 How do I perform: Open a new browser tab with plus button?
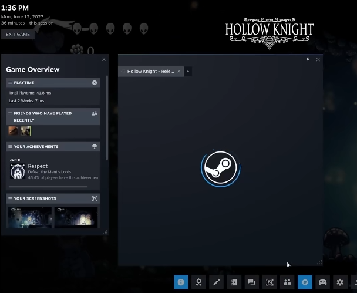pos(188,71)
